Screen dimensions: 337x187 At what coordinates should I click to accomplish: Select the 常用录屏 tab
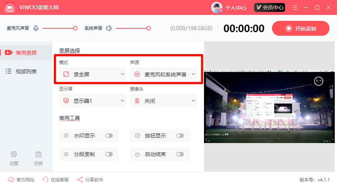point(26,53)
